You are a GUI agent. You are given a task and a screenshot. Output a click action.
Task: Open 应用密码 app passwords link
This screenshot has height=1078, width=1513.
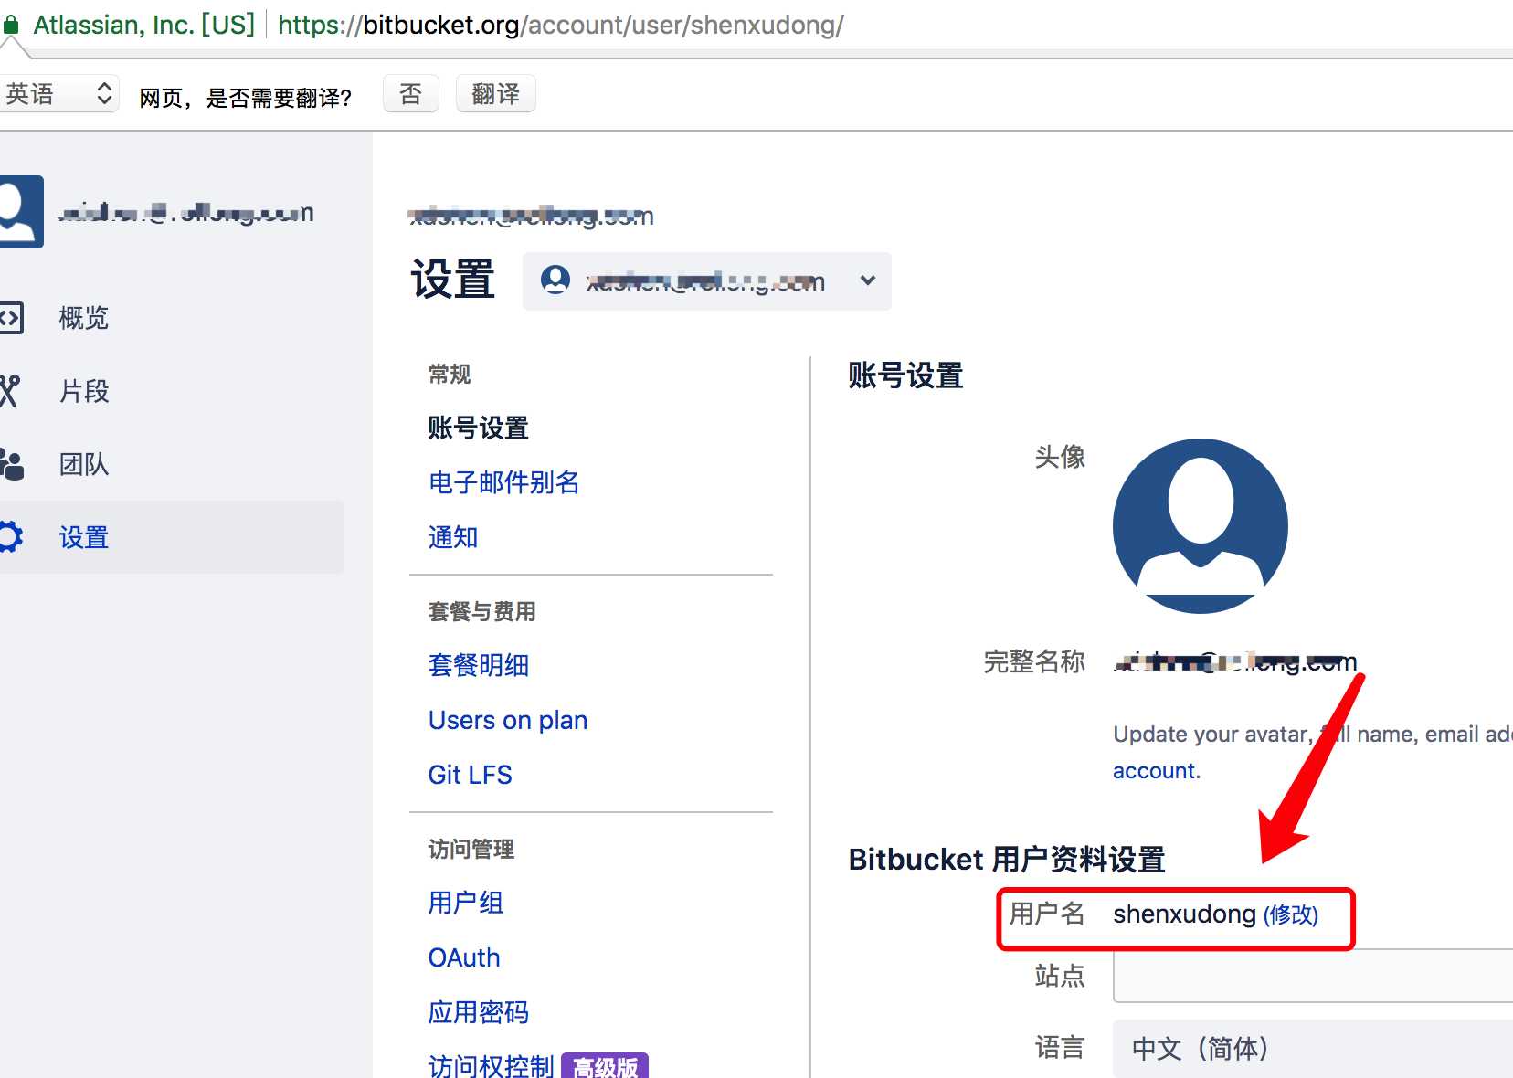[479, 1012]
